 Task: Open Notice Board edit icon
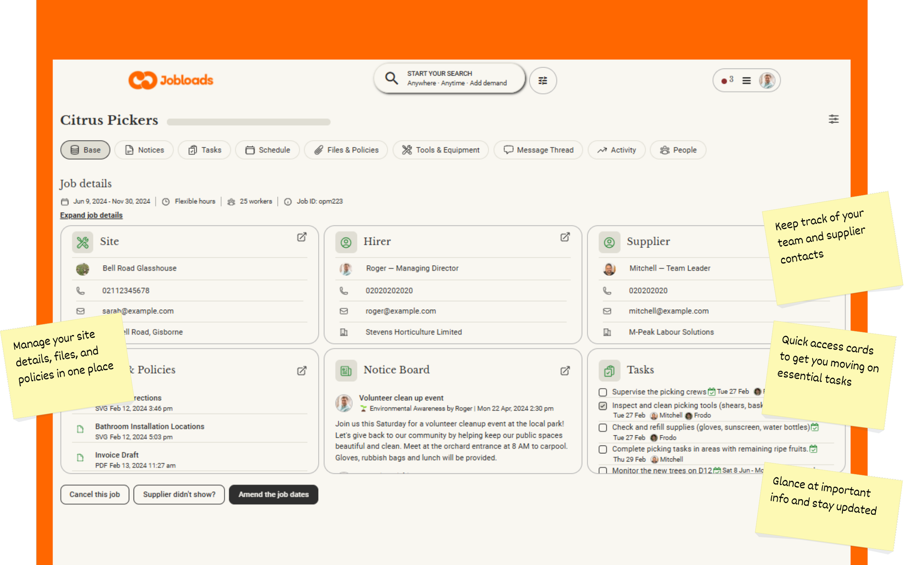pyautogui.click(x=565, y=371)
